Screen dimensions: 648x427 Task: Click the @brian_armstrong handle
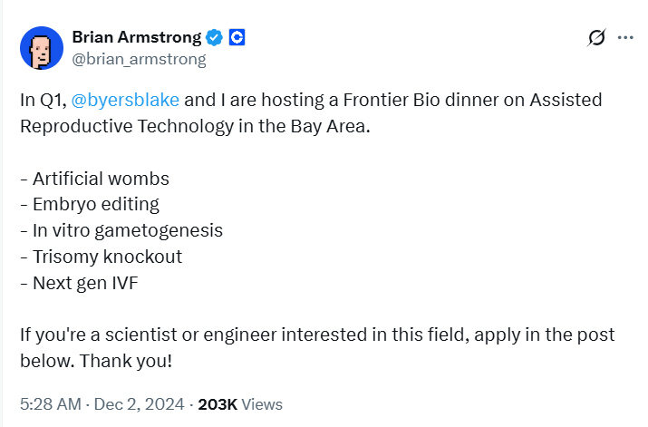click(138, 60)
